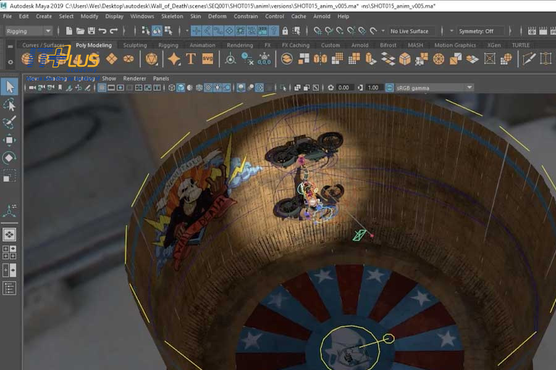Toggle smooth shade all in viewport
This screenshot has width=556, height=370.
tap(181, 88)
